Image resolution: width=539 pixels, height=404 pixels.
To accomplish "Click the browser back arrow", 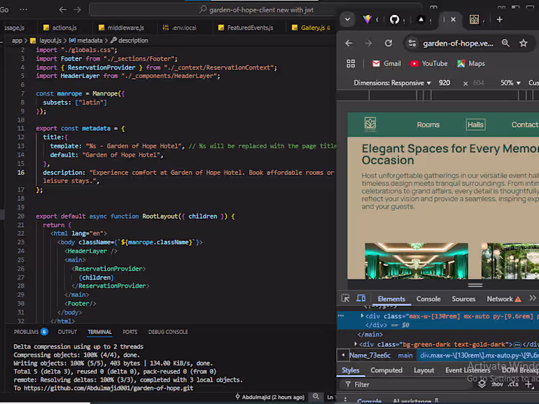I will (348, 42).
